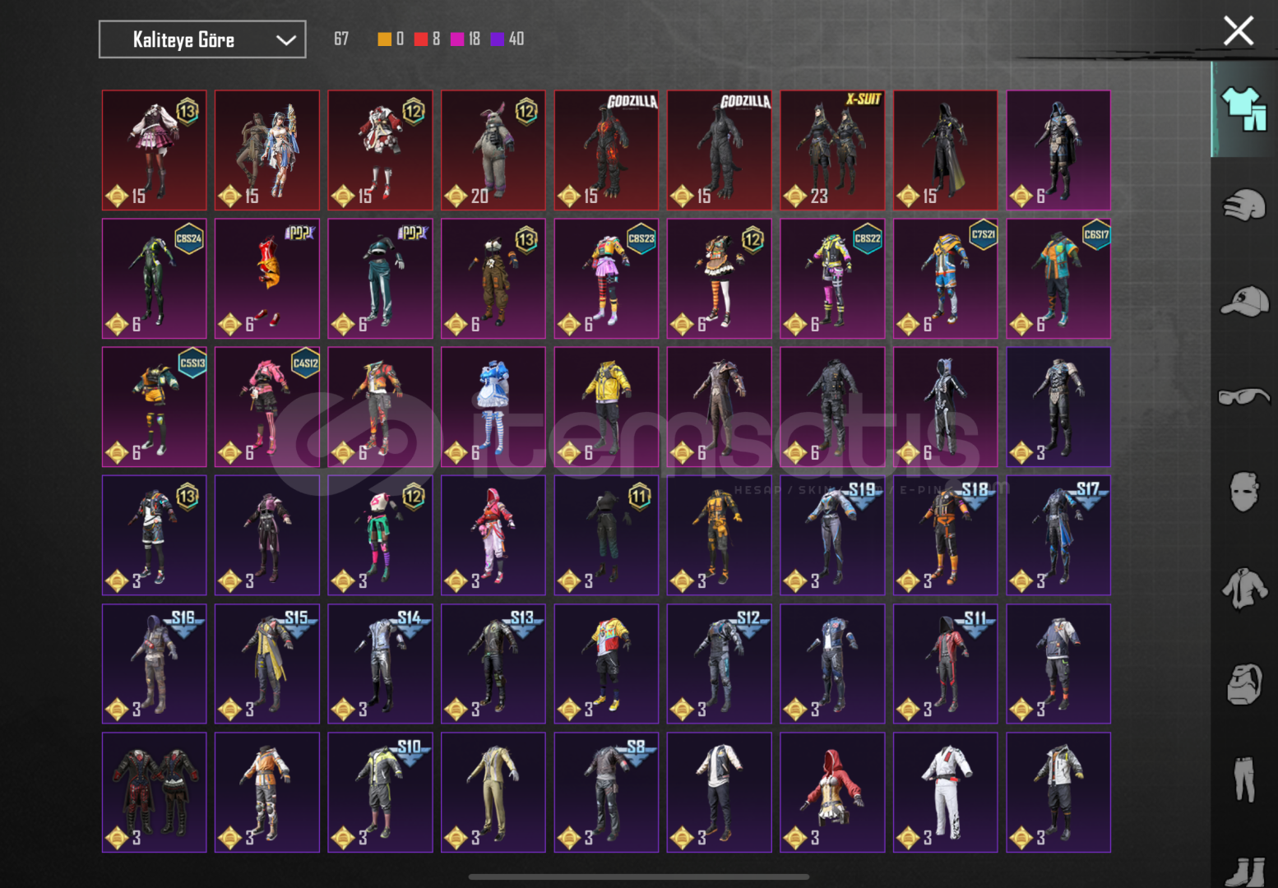
Task: Select the red hooded skirt outfit
Action: 832,792
